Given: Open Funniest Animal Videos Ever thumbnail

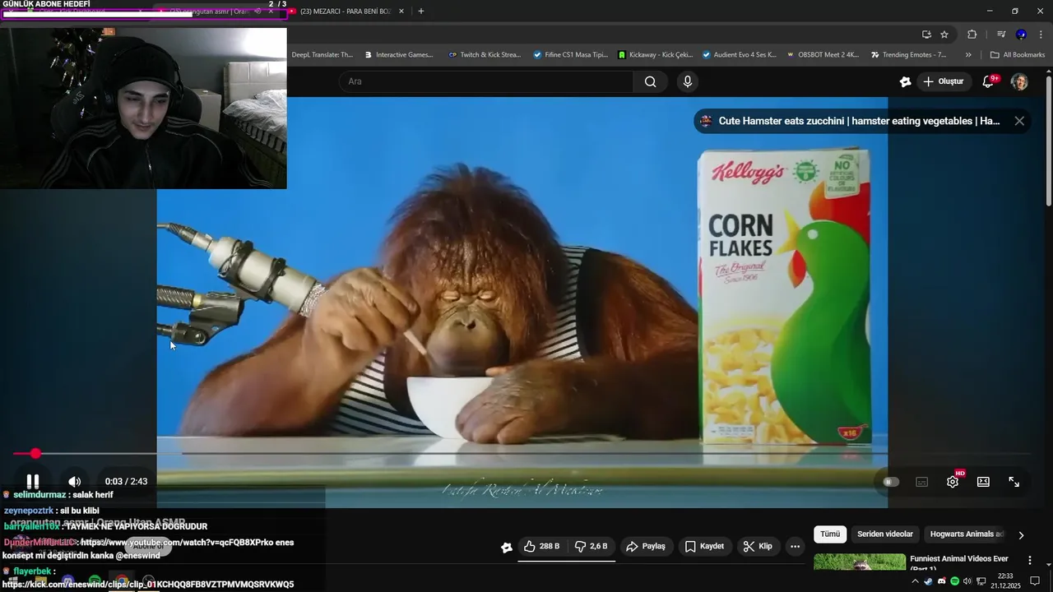Looking at the screenshot, I should click(x=860, y=562).
